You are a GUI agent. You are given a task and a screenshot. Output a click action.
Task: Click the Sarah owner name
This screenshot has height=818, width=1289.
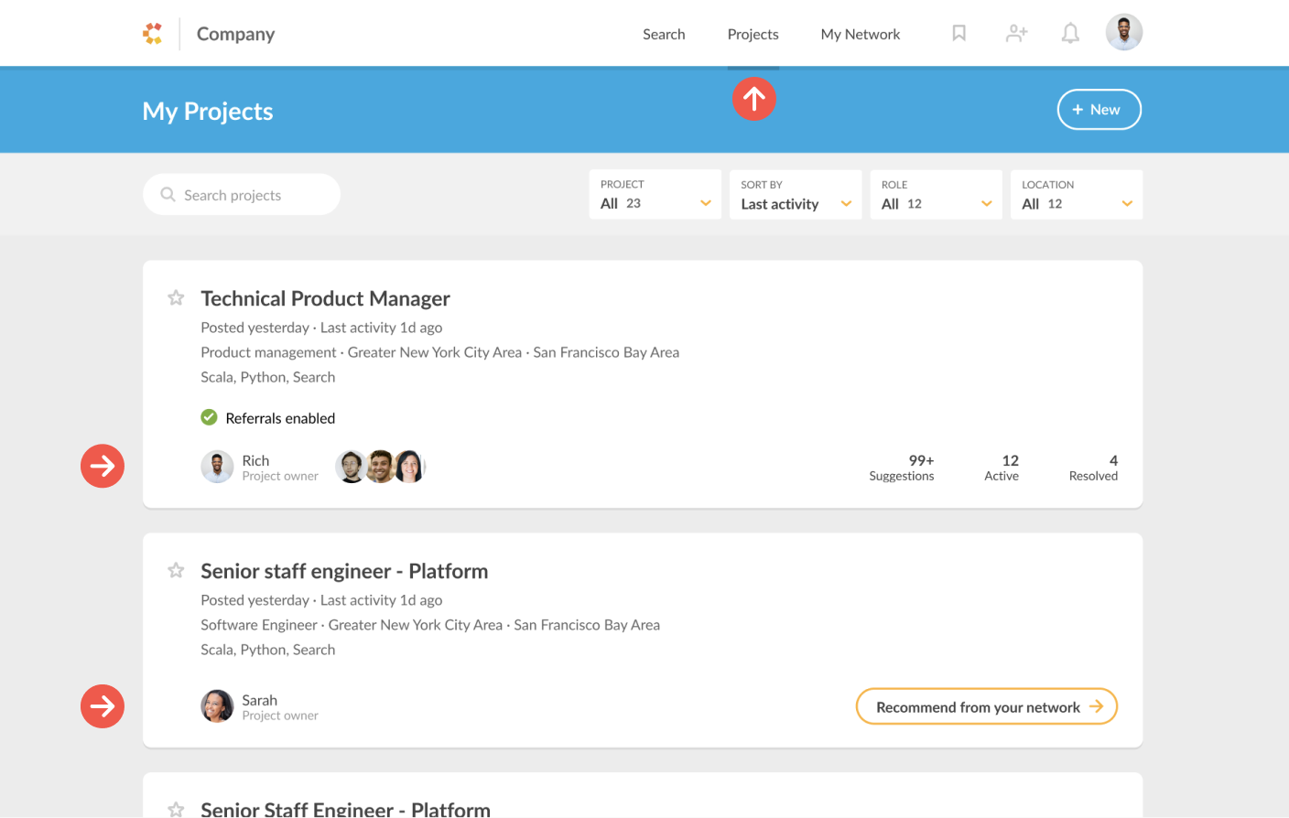[x=260, y=700]
